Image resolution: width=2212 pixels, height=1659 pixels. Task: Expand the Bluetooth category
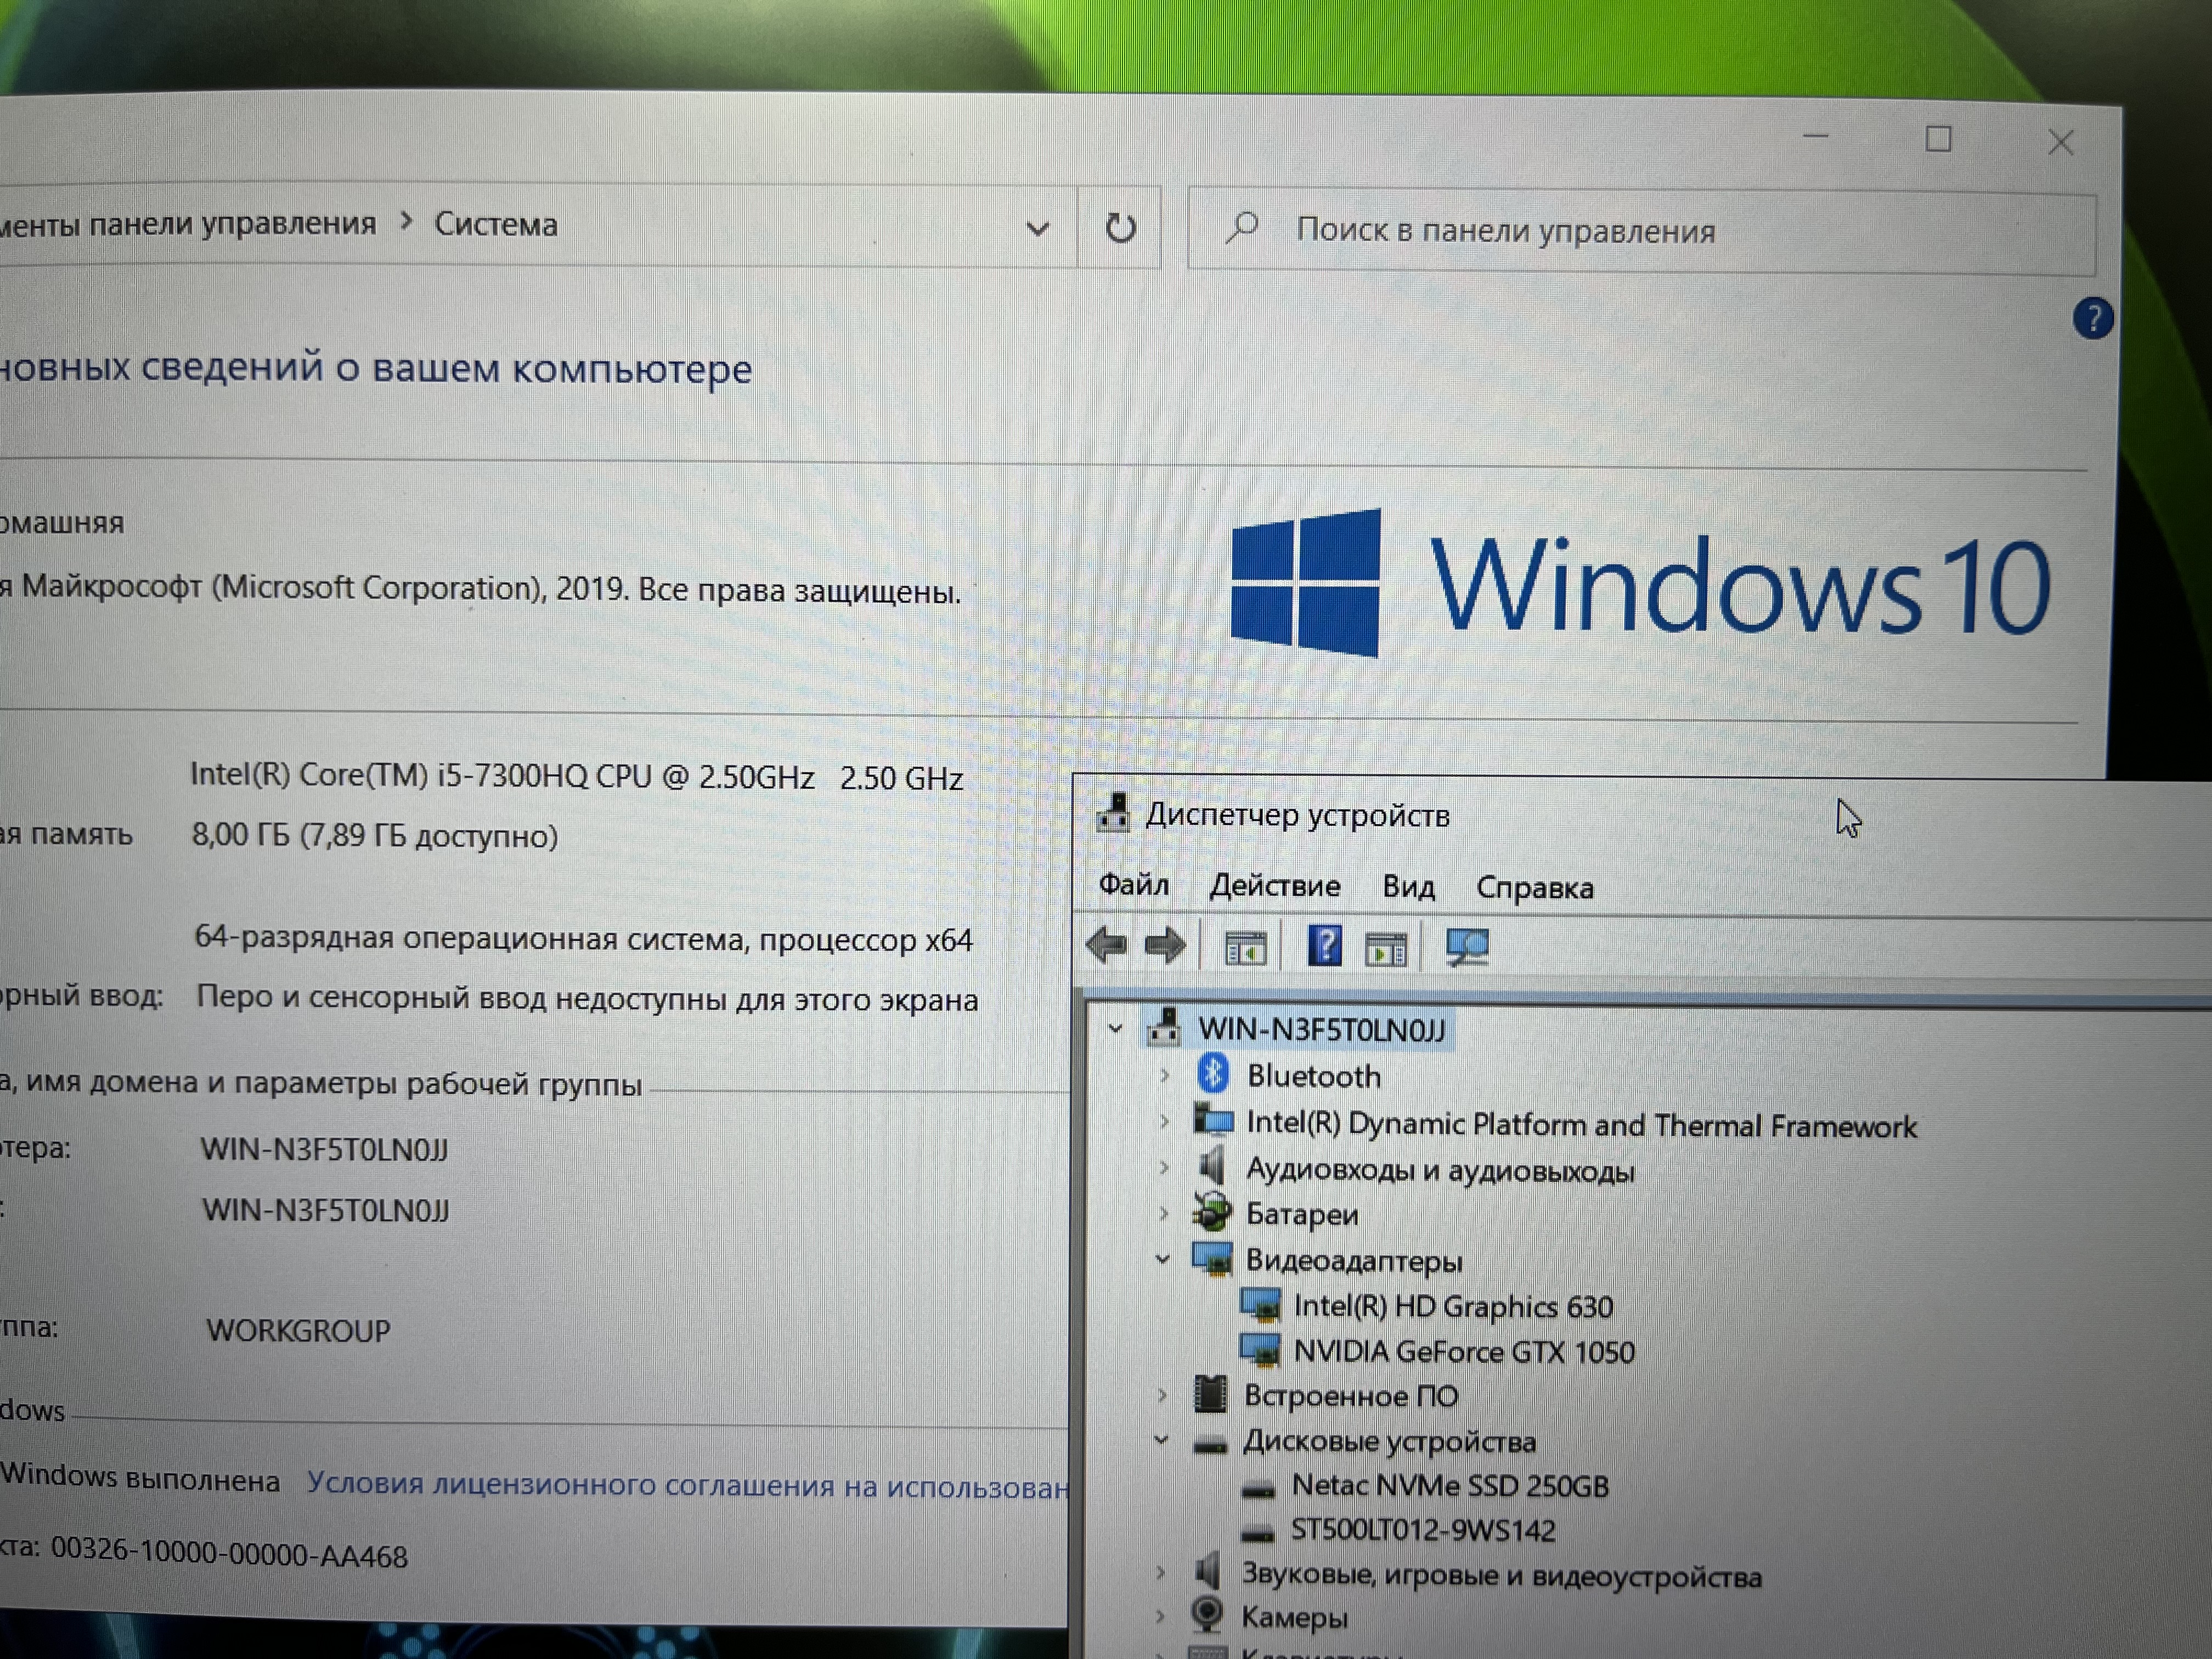click(x=1164, y=1076)
